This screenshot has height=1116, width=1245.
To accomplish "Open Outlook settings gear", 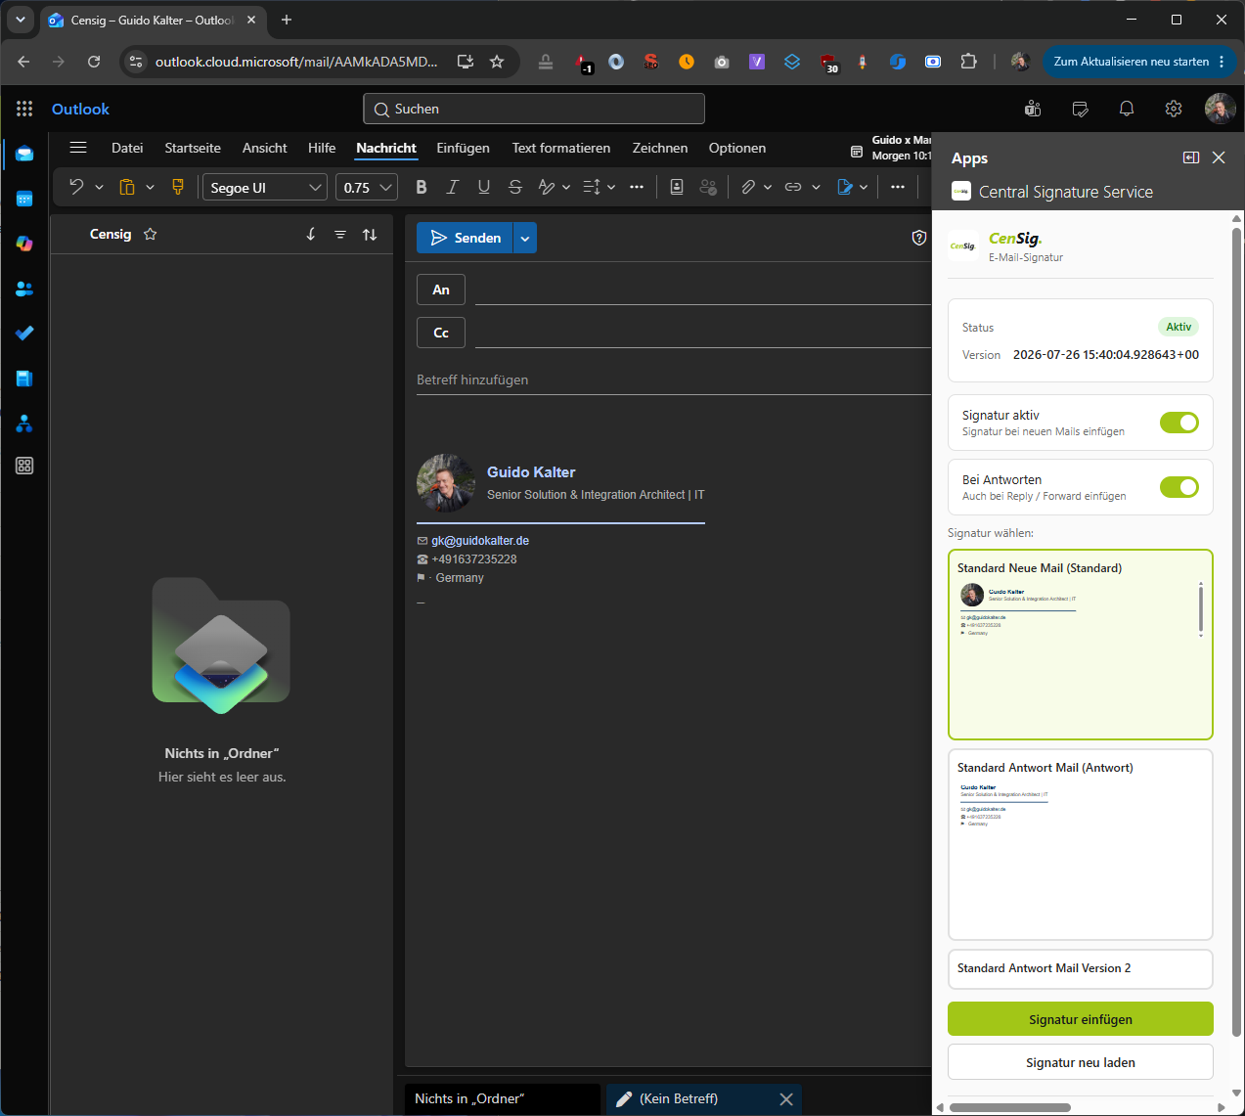I will coord(1174,109).
